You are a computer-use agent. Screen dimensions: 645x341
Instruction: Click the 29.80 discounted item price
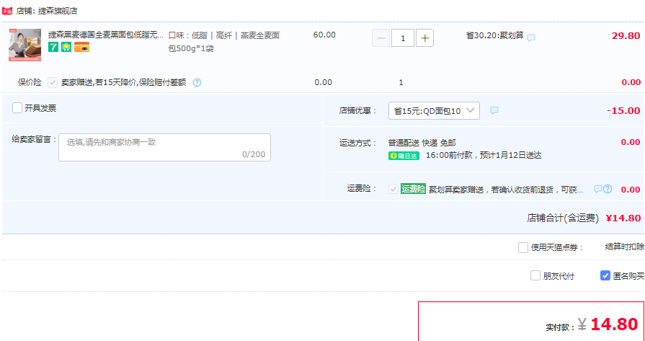[626, 36]
